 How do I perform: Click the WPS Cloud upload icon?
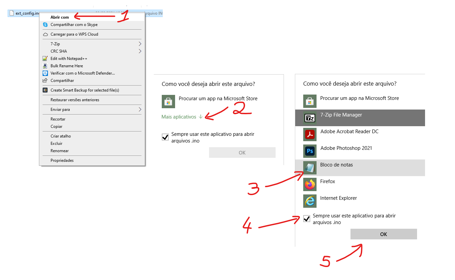[45, 34]
